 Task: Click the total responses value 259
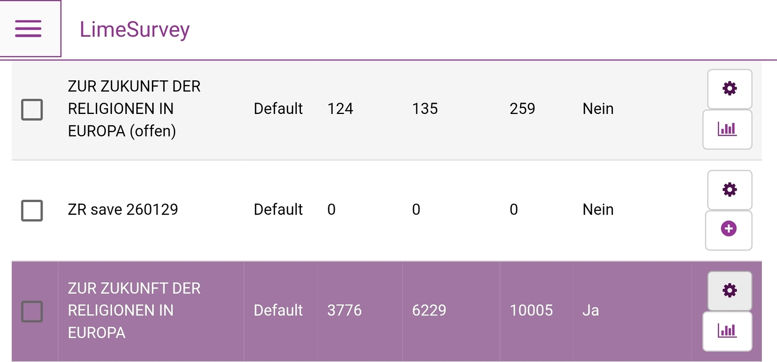tap(522, 109)
